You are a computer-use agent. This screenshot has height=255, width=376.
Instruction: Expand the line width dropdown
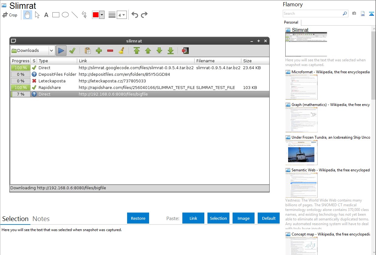pyautogui.click(x=121, y=15)
